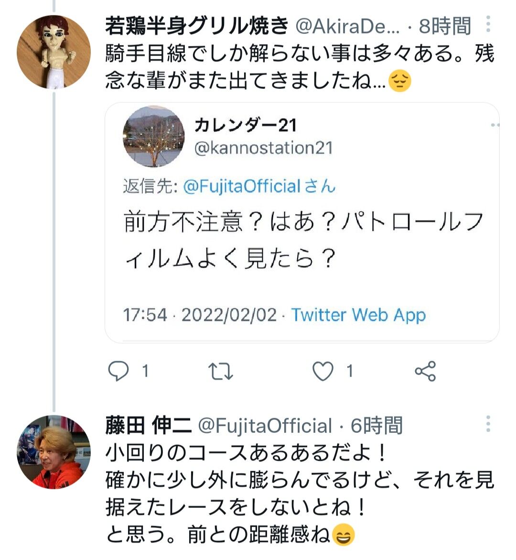Viewport: 516px width, 560px height.
Task: Open more options on the 若鶏半身グリル焼き tweet
Action: click(x=488, y=24)
